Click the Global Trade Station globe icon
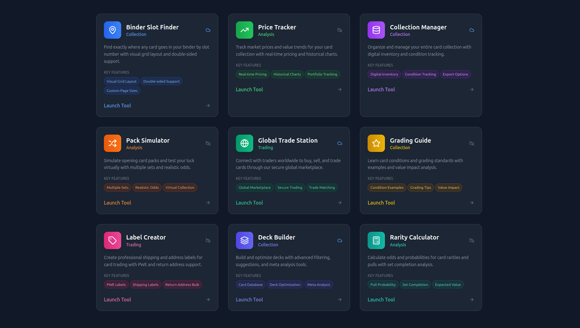The height and width of the screenshot is (328, 580). tap(244, 143)
